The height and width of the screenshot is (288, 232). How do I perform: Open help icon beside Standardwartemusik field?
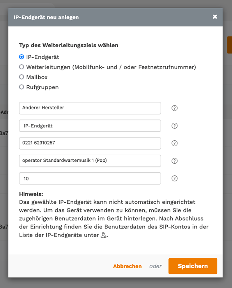(x=174, y=161)
